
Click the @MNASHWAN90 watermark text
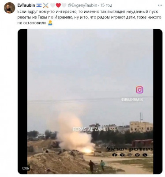132,100
